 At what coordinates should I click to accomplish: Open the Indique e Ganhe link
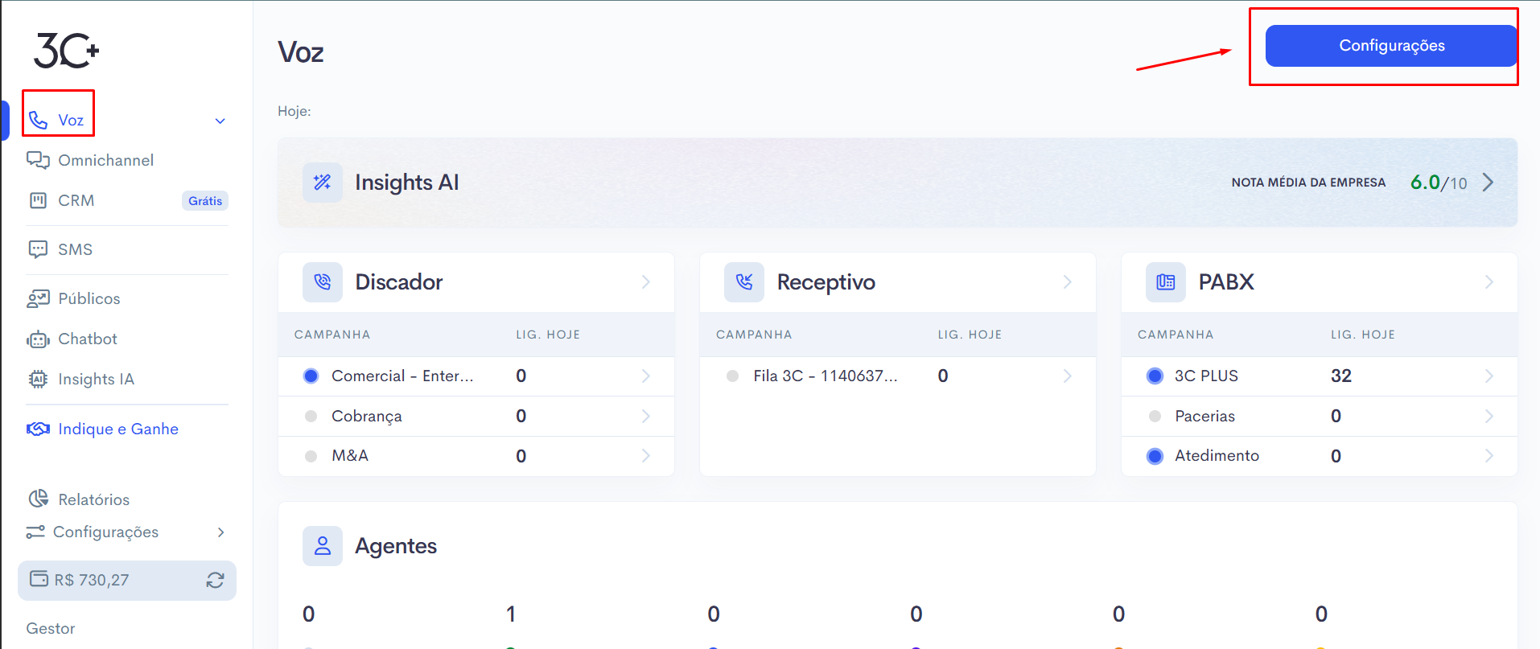click(x=118, y=429)
